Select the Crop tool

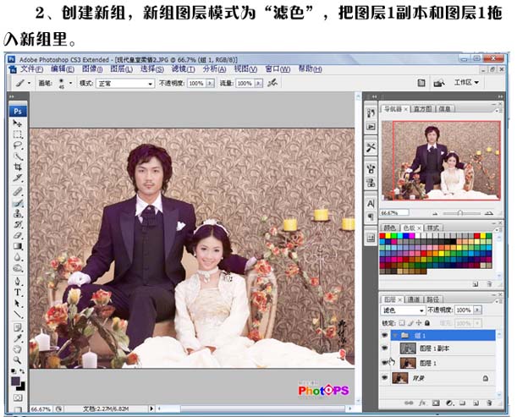[18, 167]
